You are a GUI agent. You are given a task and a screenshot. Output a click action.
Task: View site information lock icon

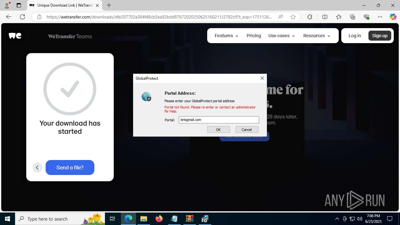39,17
